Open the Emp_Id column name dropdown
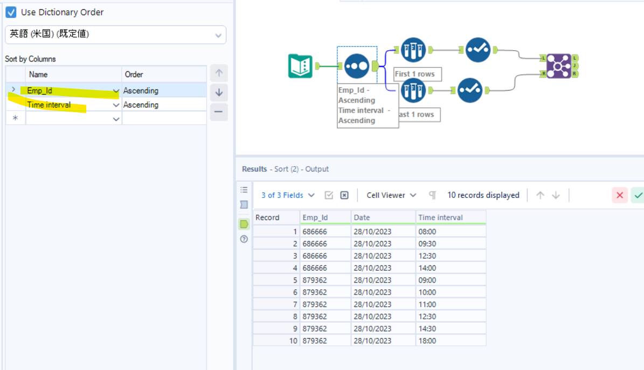The width and height of the screenshot is (644, 370). (x=115, y=91)
